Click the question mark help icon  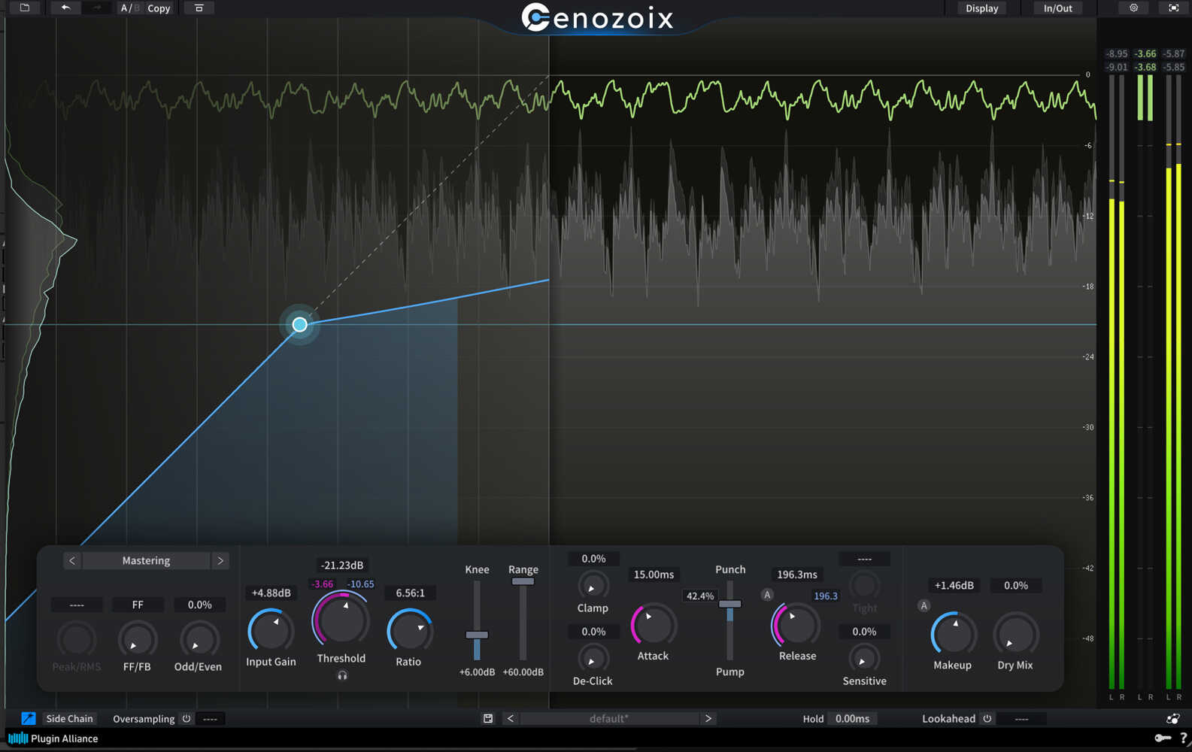tap(1183, 738)
